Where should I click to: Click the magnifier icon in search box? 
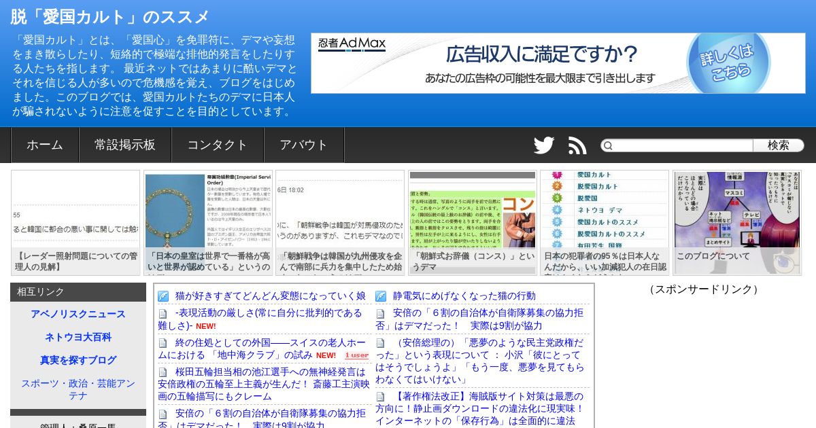pos(608,145)
